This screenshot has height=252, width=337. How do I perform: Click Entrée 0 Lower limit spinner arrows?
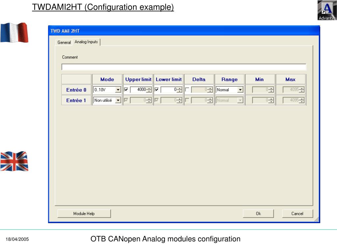tap(179, 90)
